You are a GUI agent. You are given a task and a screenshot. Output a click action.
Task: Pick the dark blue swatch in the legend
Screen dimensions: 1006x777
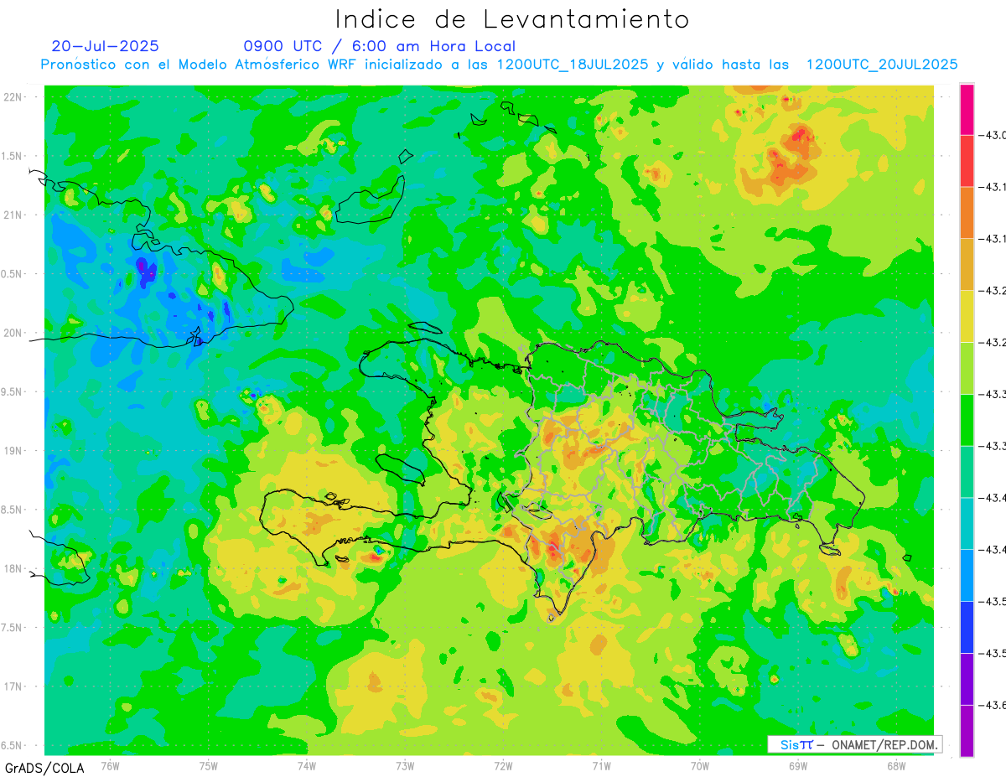pos(967,627)
